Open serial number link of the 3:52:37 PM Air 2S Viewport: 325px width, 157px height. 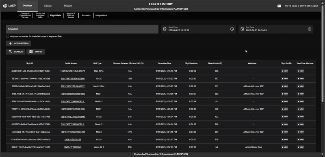[73, 140]
